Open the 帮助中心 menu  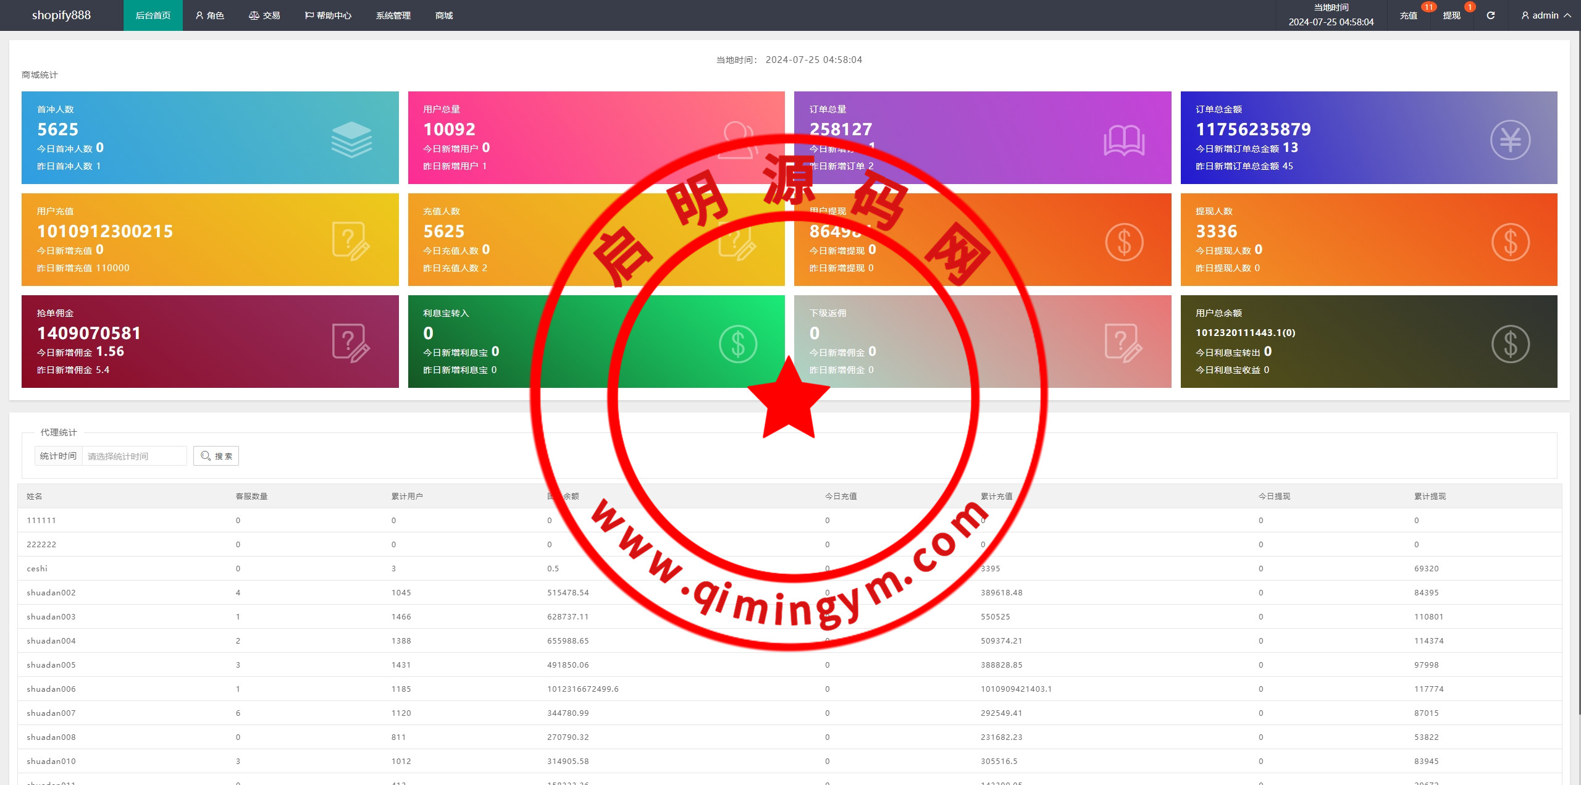coord(328,15)
